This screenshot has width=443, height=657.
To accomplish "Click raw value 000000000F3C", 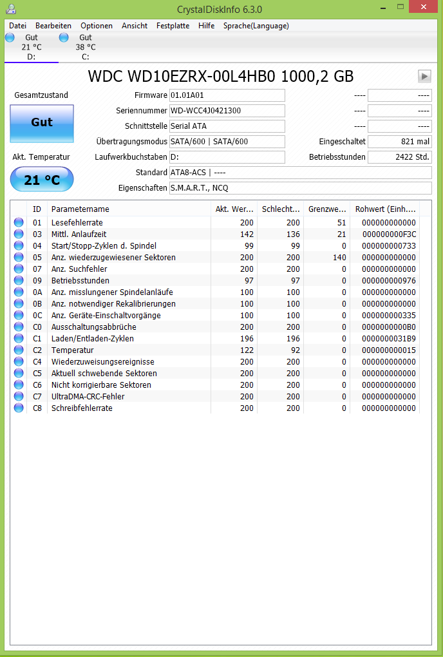I will coord(389,234).
